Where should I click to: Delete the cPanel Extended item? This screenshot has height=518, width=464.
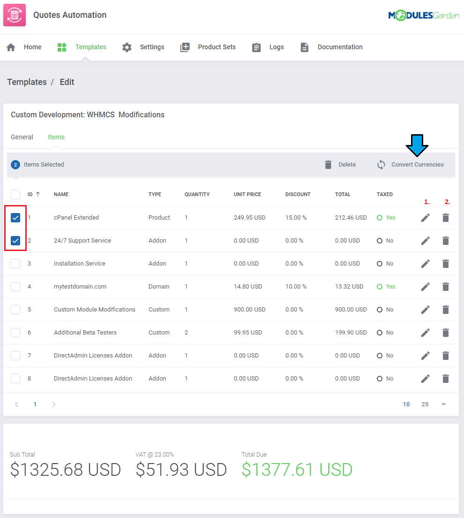446,218
